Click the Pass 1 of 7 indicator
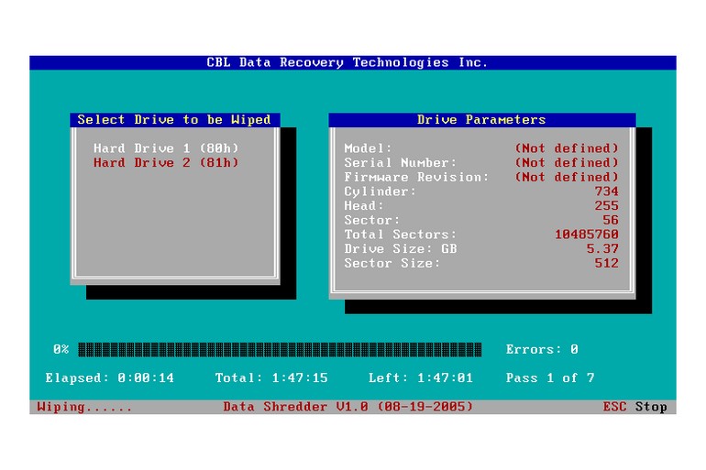The height and width of the screenshot is (470, 706). (550, 378)
